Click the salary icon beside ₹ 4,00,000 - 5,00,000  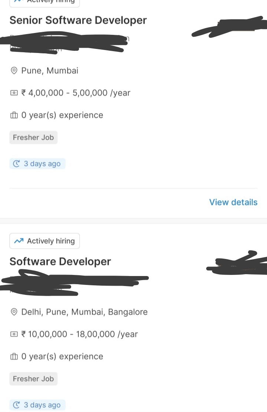[14, 93]
